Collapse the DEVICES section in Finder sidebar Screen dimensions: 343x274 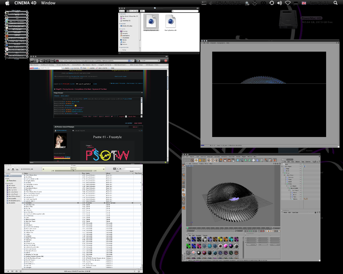120,14
